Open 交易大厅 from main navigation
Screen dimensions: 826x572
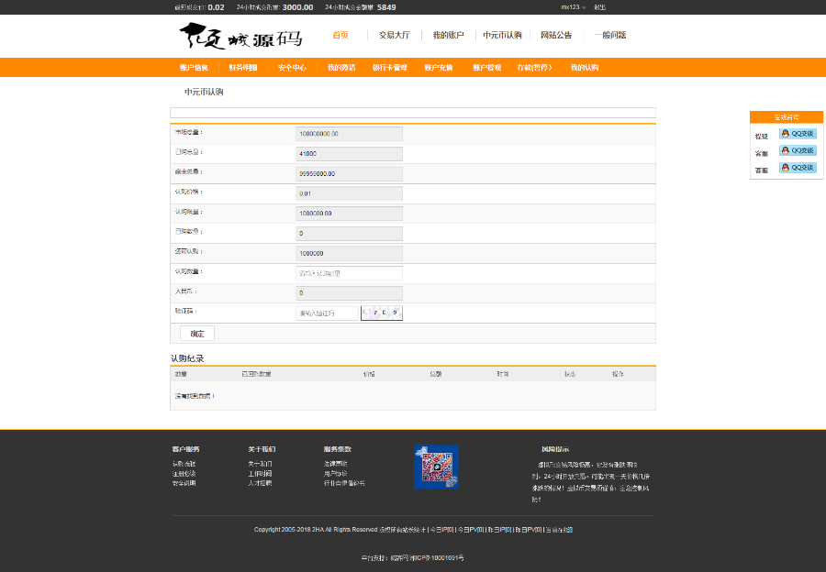click(x=394, y=35)
